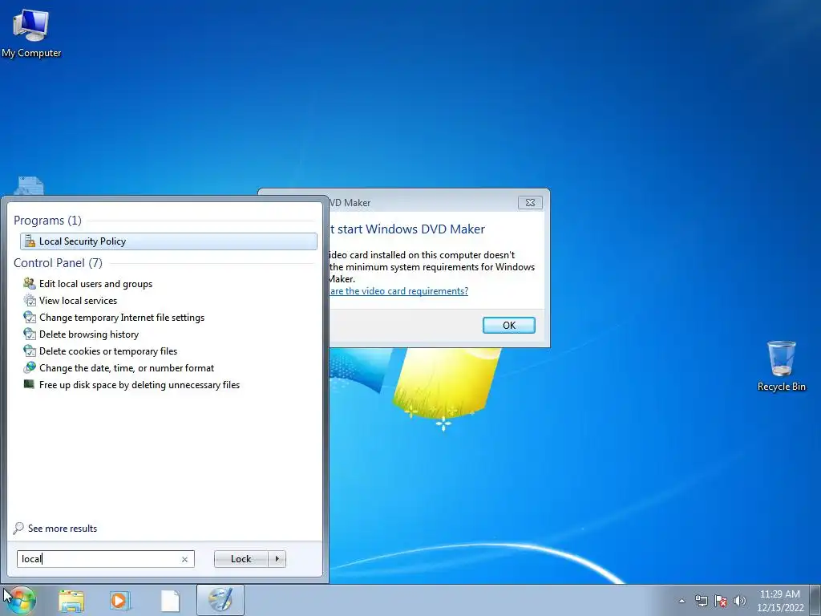This screenshot has width=821, height=616.
Task: Click the users and groups icon
Action: click(x=30, y=283)
